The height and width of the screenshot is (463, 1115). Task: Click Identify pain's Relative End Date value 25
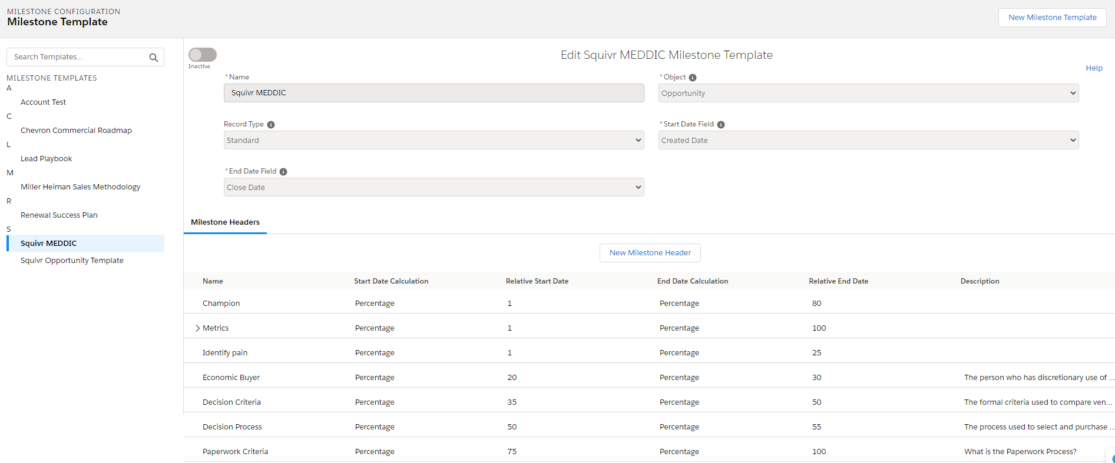[816, 353]
